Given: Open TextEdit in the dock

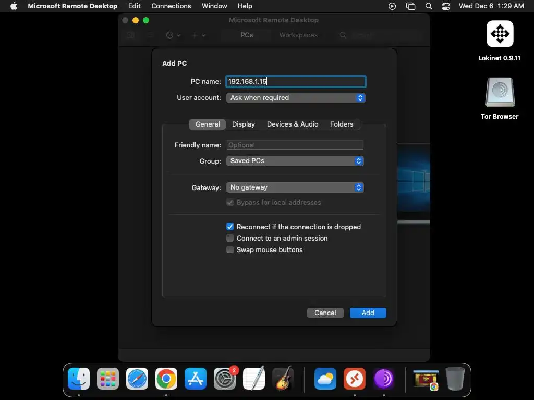Looking at the screenshot, I should coord(254,379).
